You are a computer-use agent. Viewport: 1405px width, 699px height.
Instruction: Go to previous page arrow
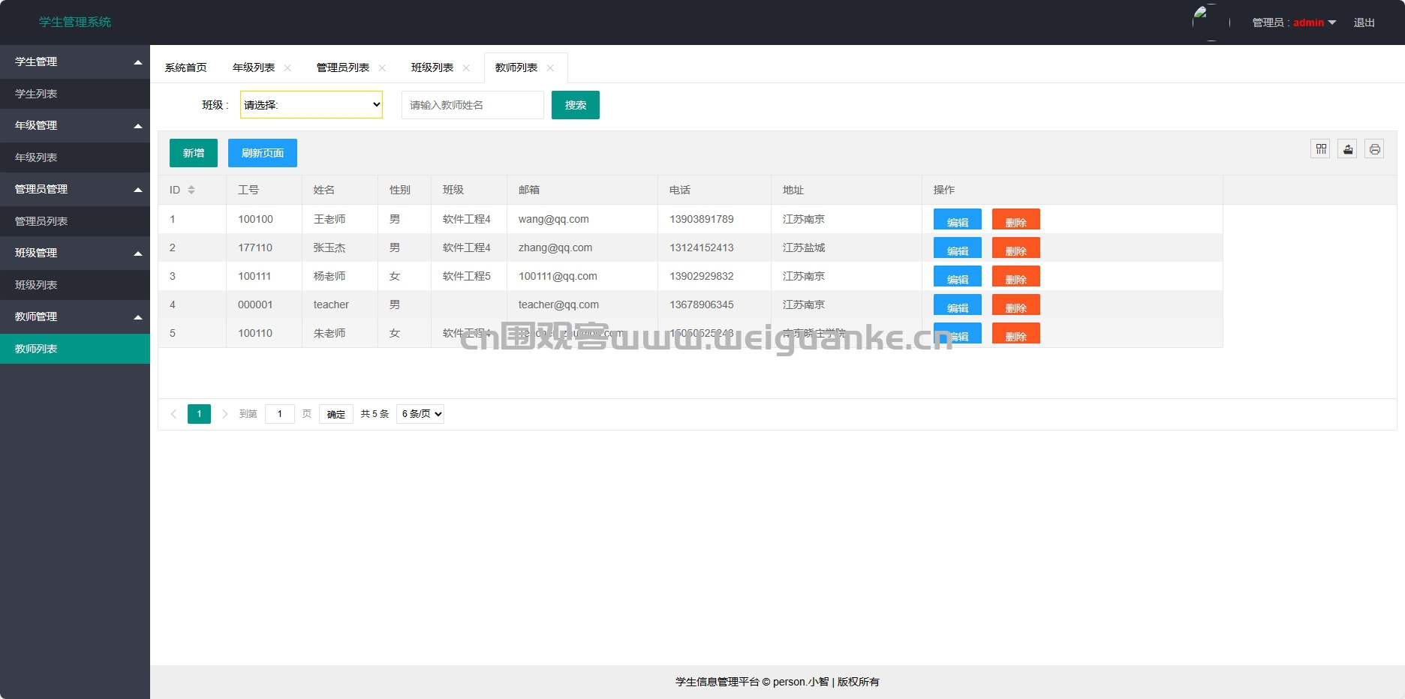pyautogui.click(x=173, y=414)
